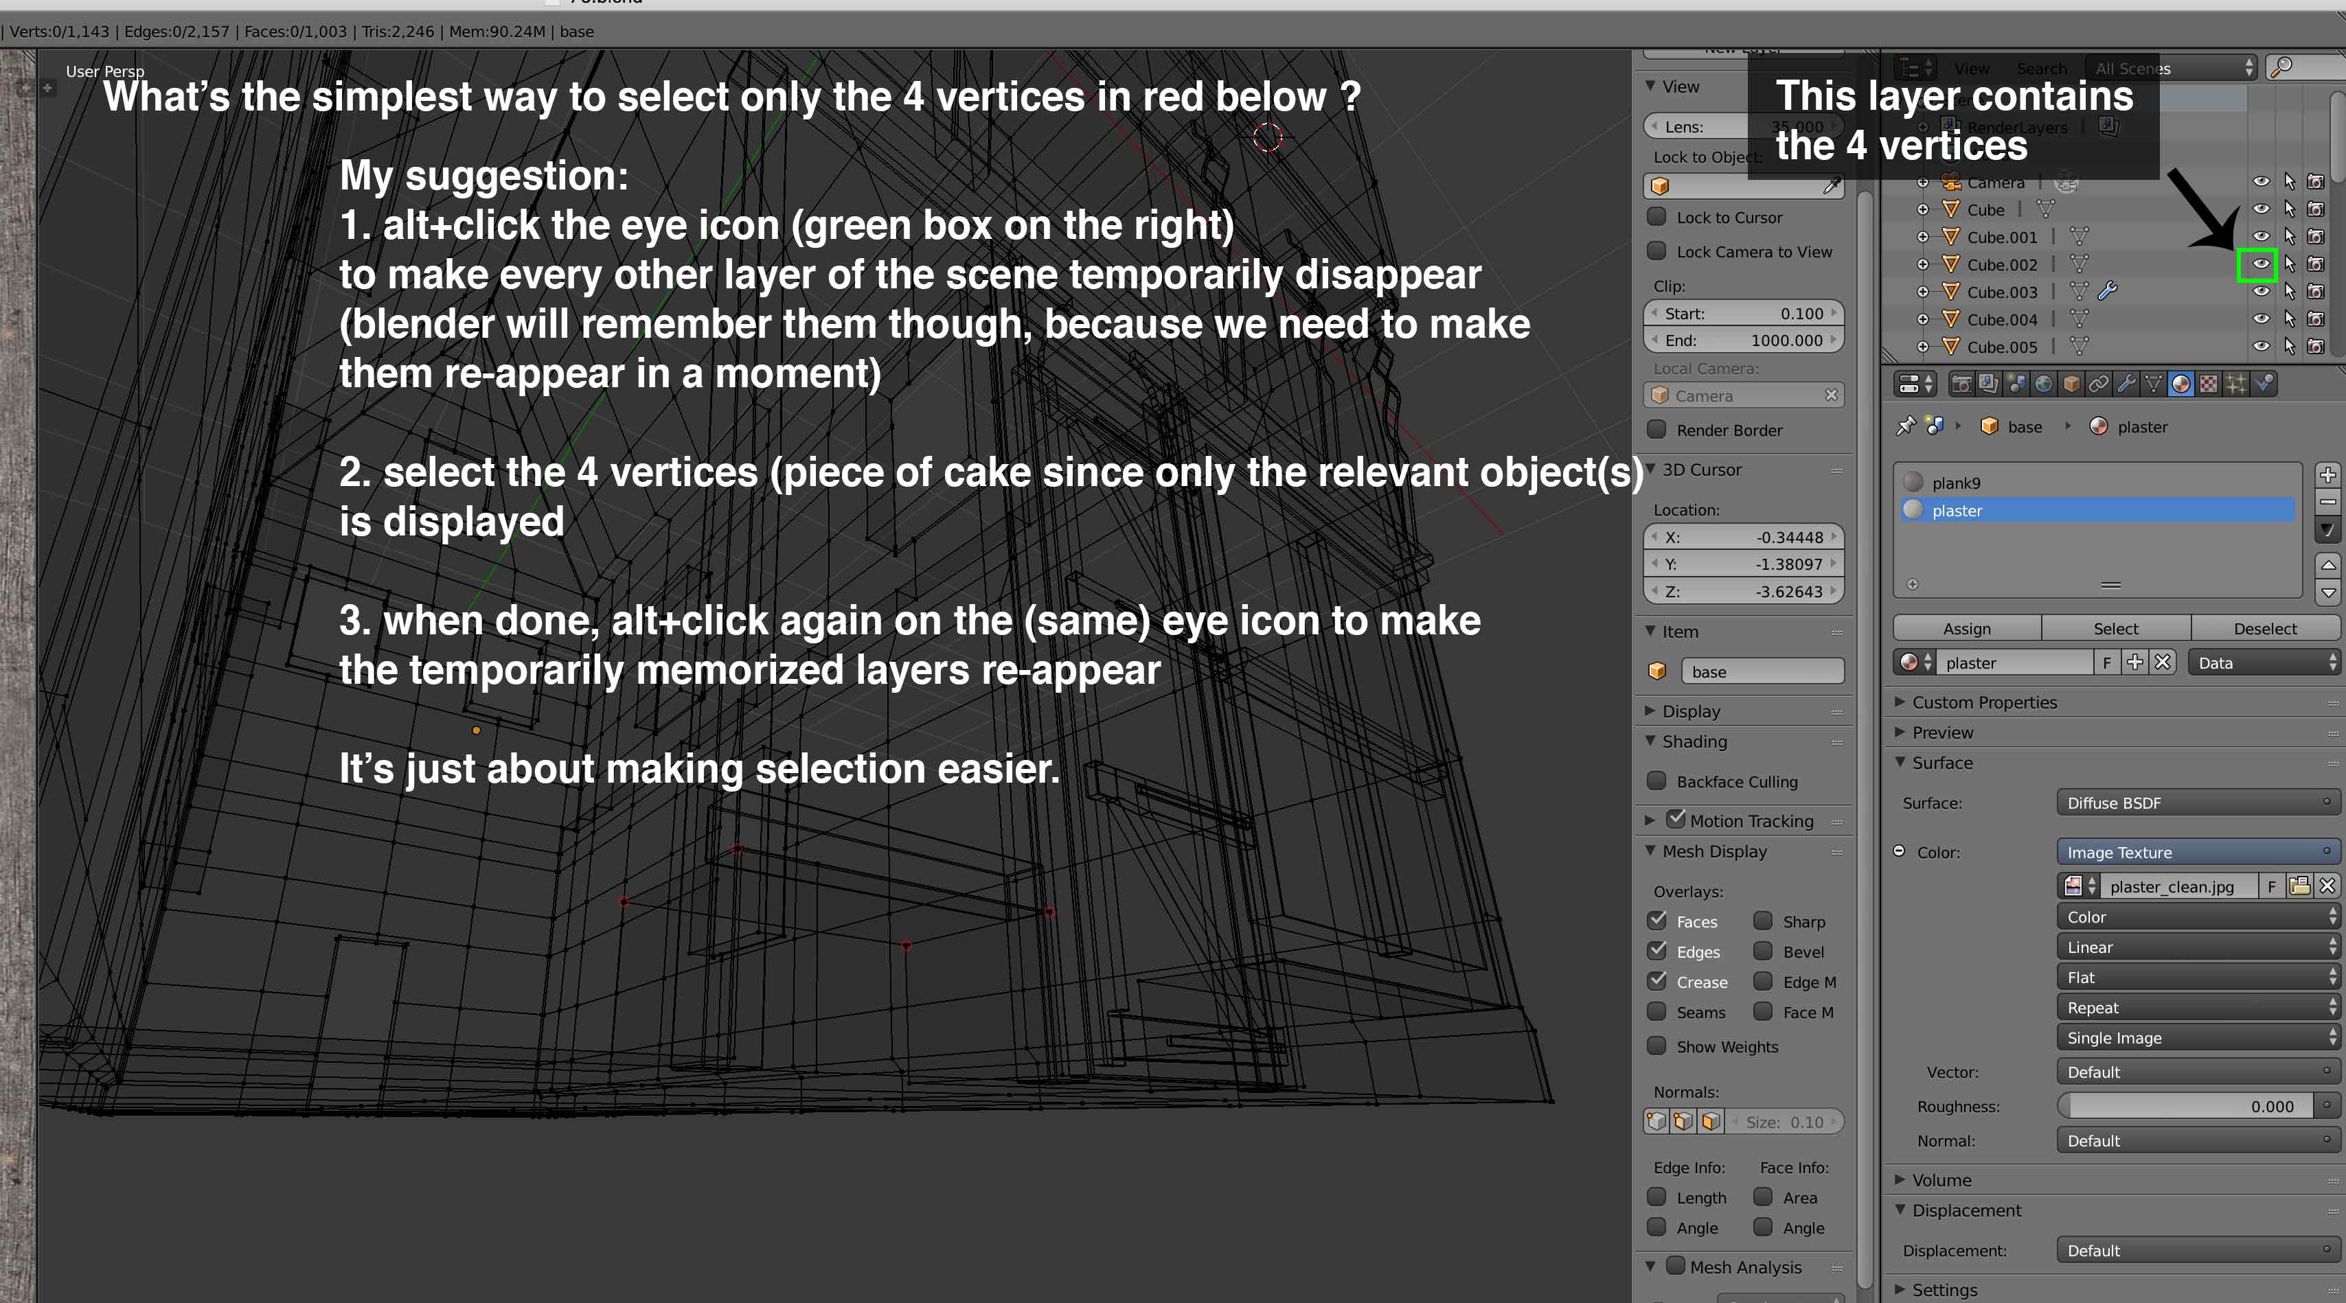This screenshot has height=1303, width=2346.
Task: Click the Assign material button
Action: (x=1966, y=628)
